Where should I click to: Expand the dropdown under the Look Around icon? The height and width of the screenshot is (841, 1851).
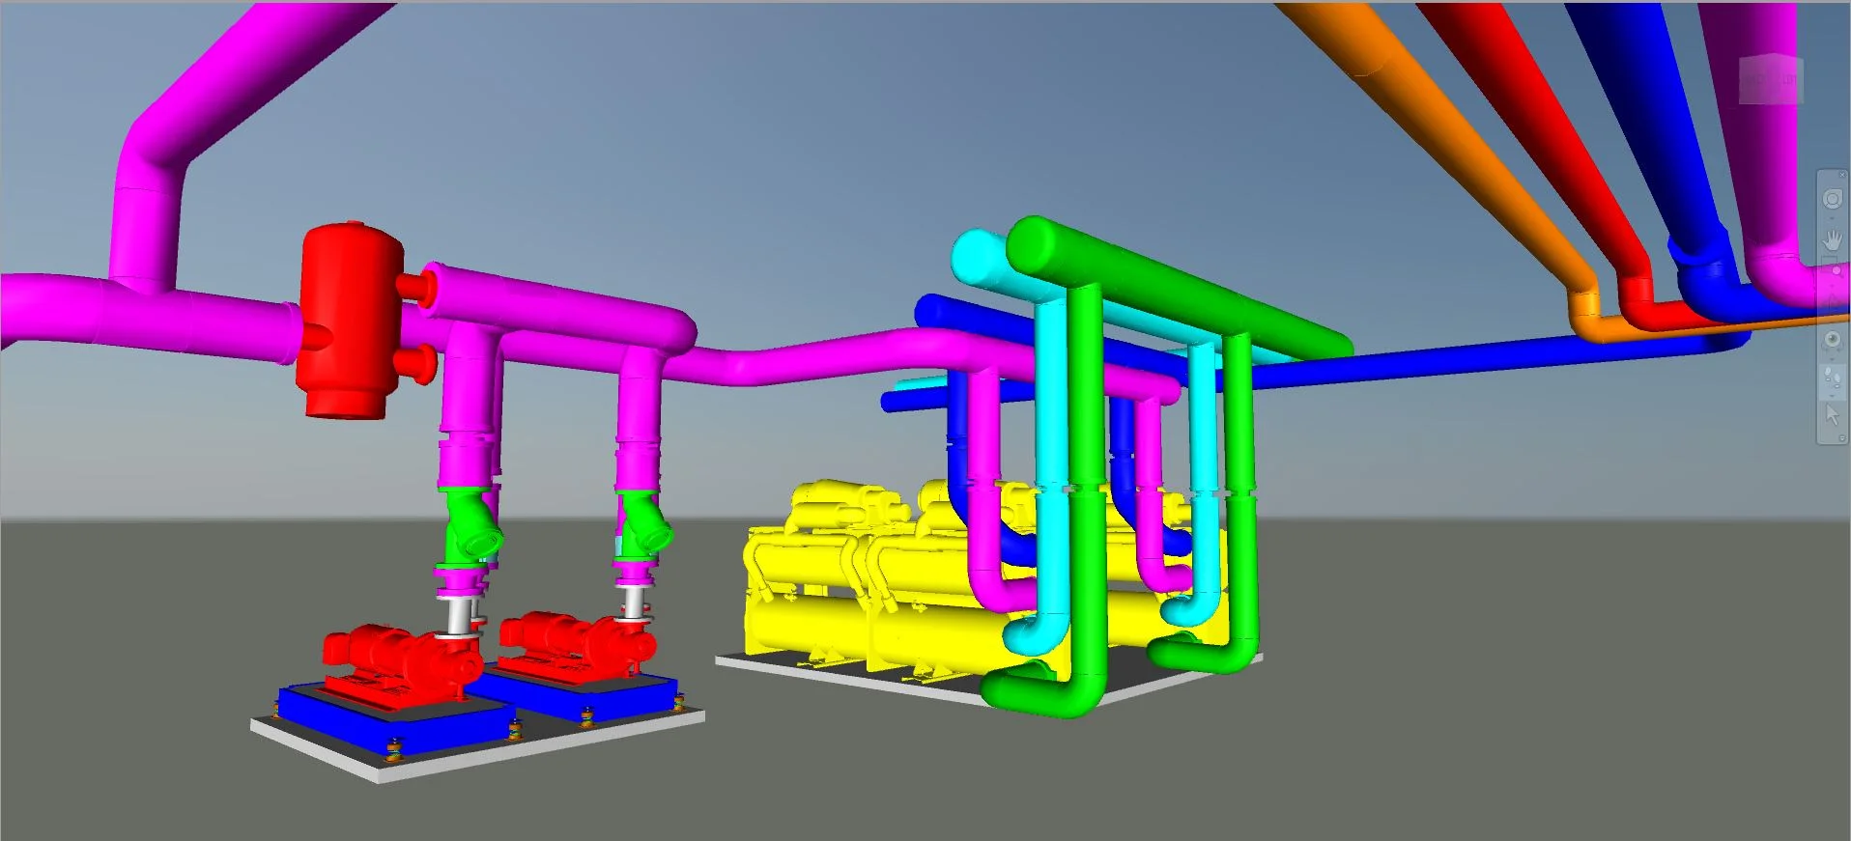coord(1833,359)
